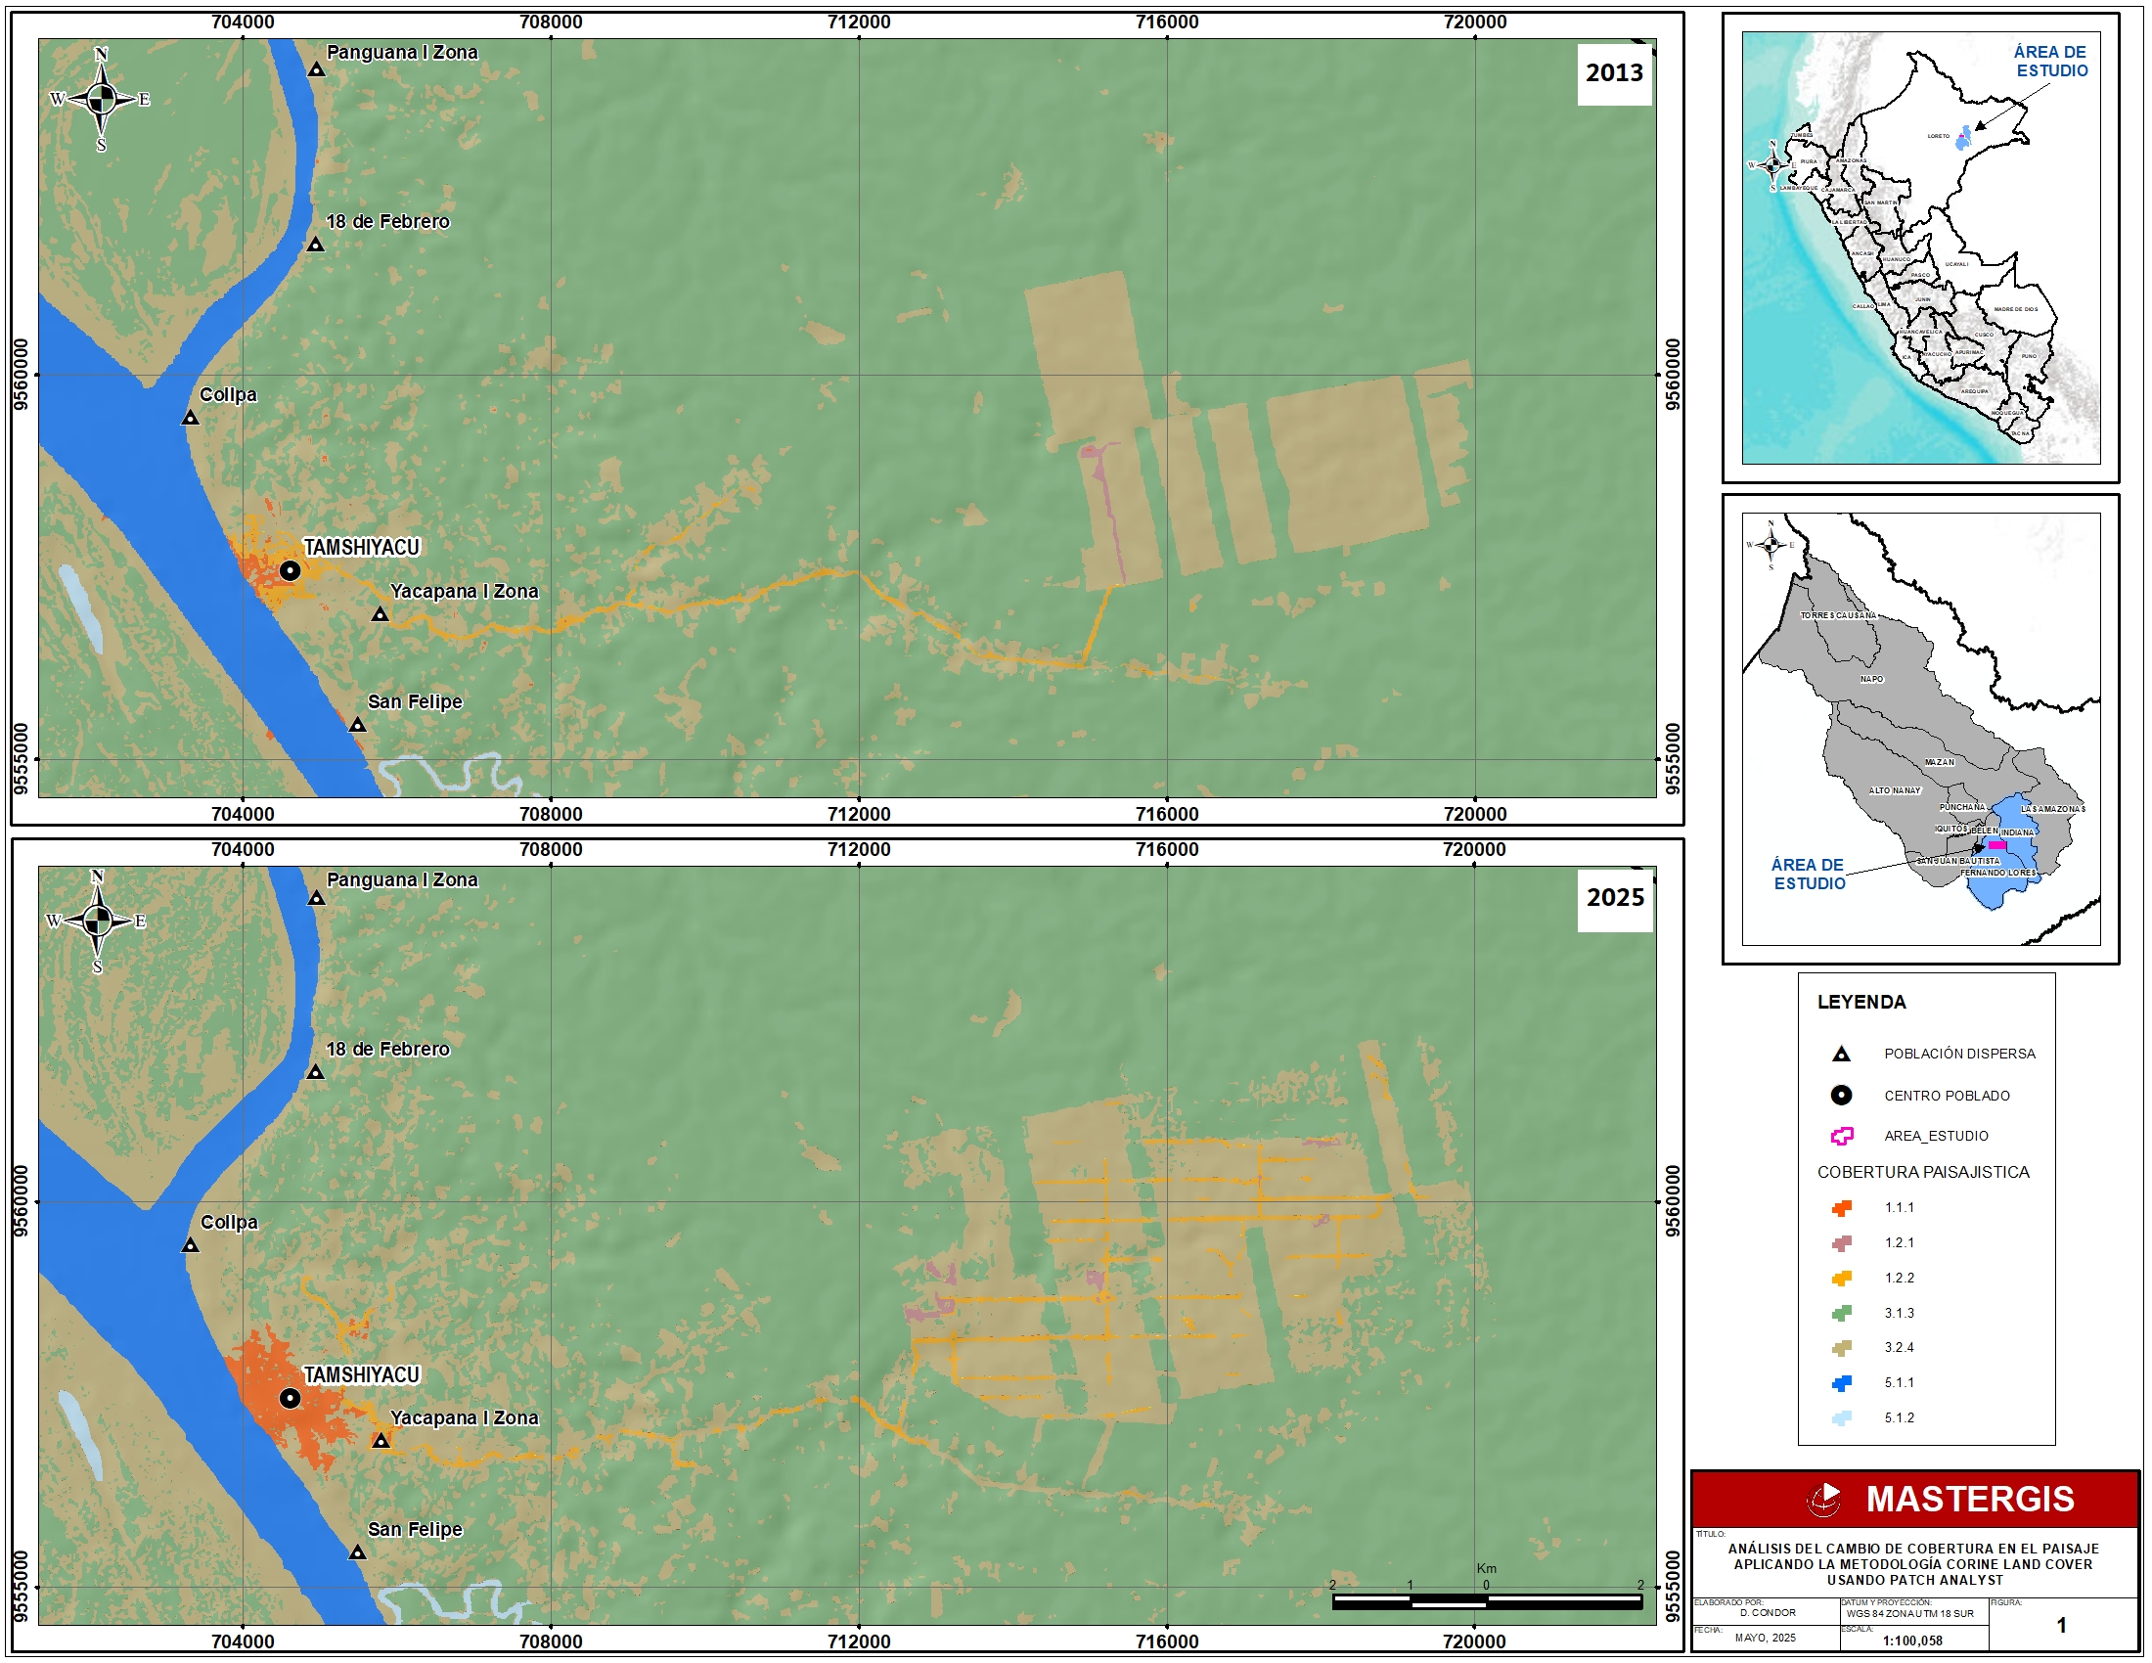The height and width of the screenshot is (1663, 2152).
Task: Click the blue 5.1.1 legend swatch
Action: pyautogui.click(x=1841, y=1383)
